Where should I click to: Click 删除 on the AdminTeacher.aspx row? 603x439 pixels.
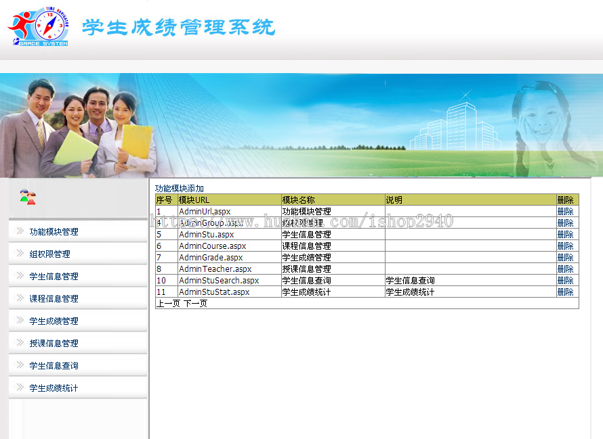click(x=566, y=269)
